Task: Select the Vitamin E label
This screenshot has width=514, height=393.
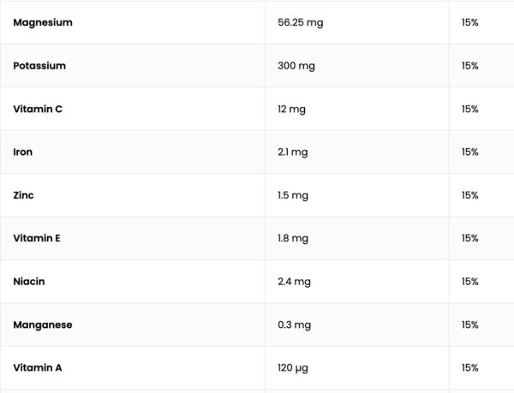Action: (x=37, y=238)
